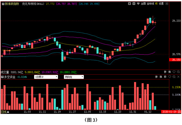Expand the 日线 period selector
Screen dimensions: 182x125
[x=5, y=111]
